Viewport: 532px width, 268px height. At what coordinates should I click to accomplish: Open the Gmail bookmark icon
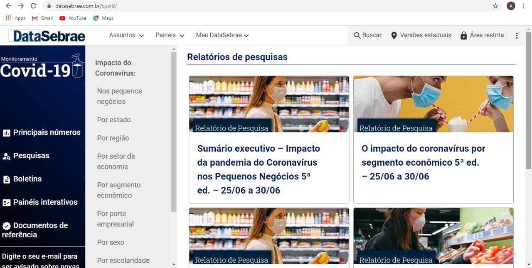(35, 18)
